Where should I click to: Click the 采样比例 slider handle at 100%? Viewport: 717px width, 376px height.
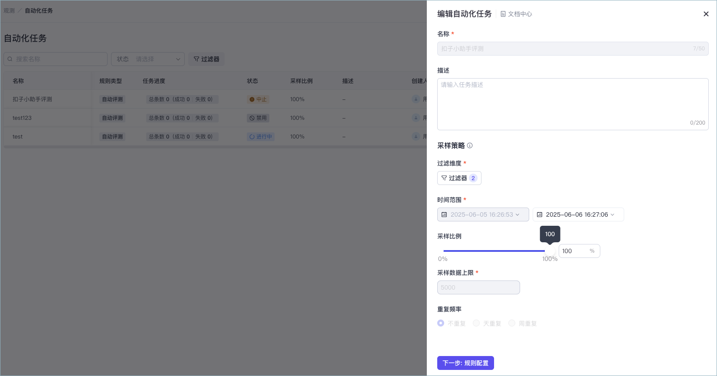tap(550, 251)
